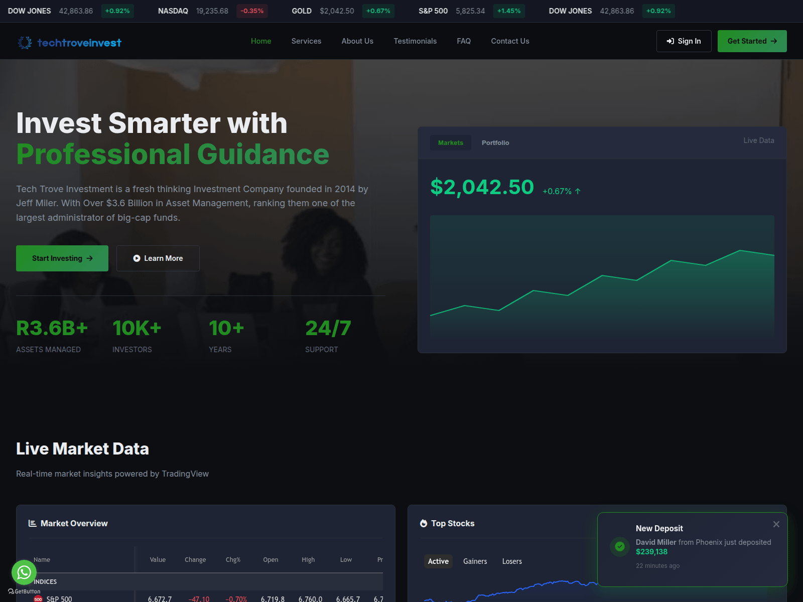Image resolution: width=803 pixels, height=602 pixels.
Task: Click the Low column header
Action: click(346, 560)
